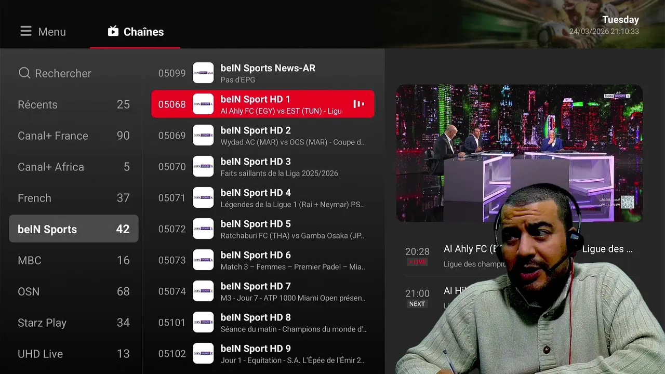Image resolution: width=665 pixels, height=374 pixels.
Task: Click 'Faits saillants de la Liga 2025/2026'
Action: pos(279,173)
